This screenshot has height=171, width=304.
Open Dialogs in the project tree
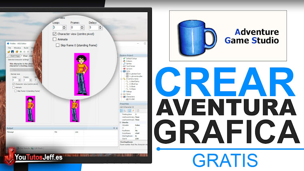point(129,91)
